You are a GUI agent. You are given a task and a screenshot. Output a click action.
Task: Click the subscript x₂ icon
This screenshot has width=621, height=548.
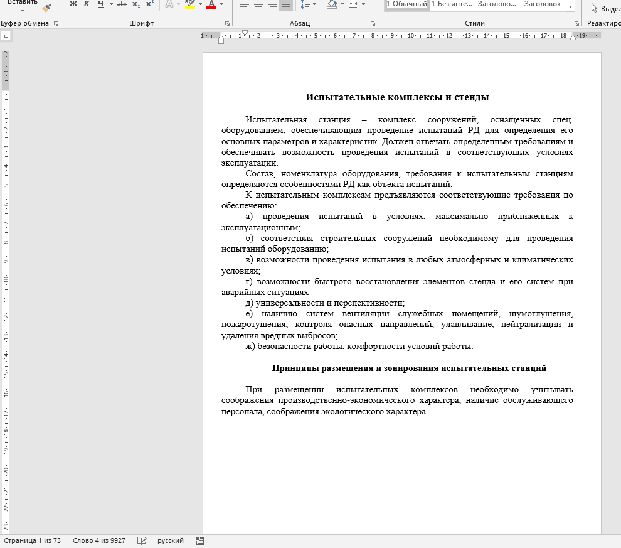coord(136,4)
